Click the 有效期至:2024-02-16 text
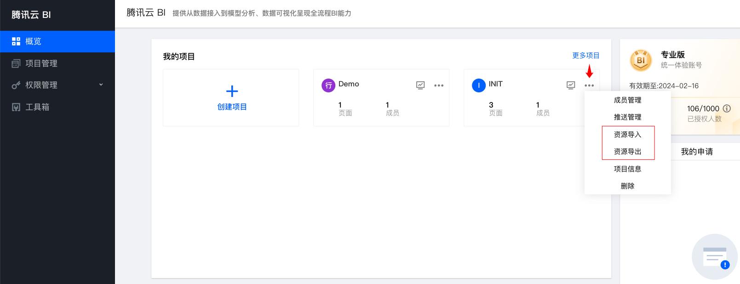The image size is (740, 284). pyautogui.click(x=664, y=86)
